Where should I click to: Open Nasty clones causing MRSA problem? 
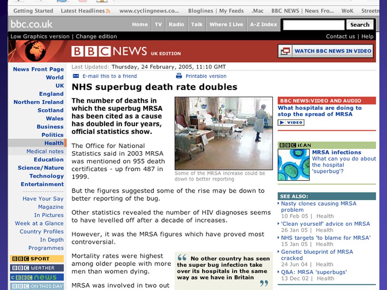coord(319,207)
